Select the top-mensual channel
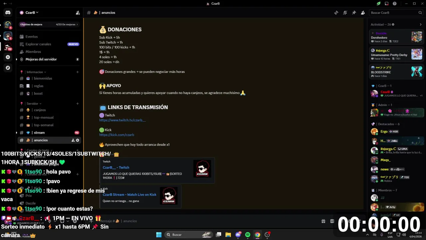Screen dimensions: 426x240 coord(49,117)
